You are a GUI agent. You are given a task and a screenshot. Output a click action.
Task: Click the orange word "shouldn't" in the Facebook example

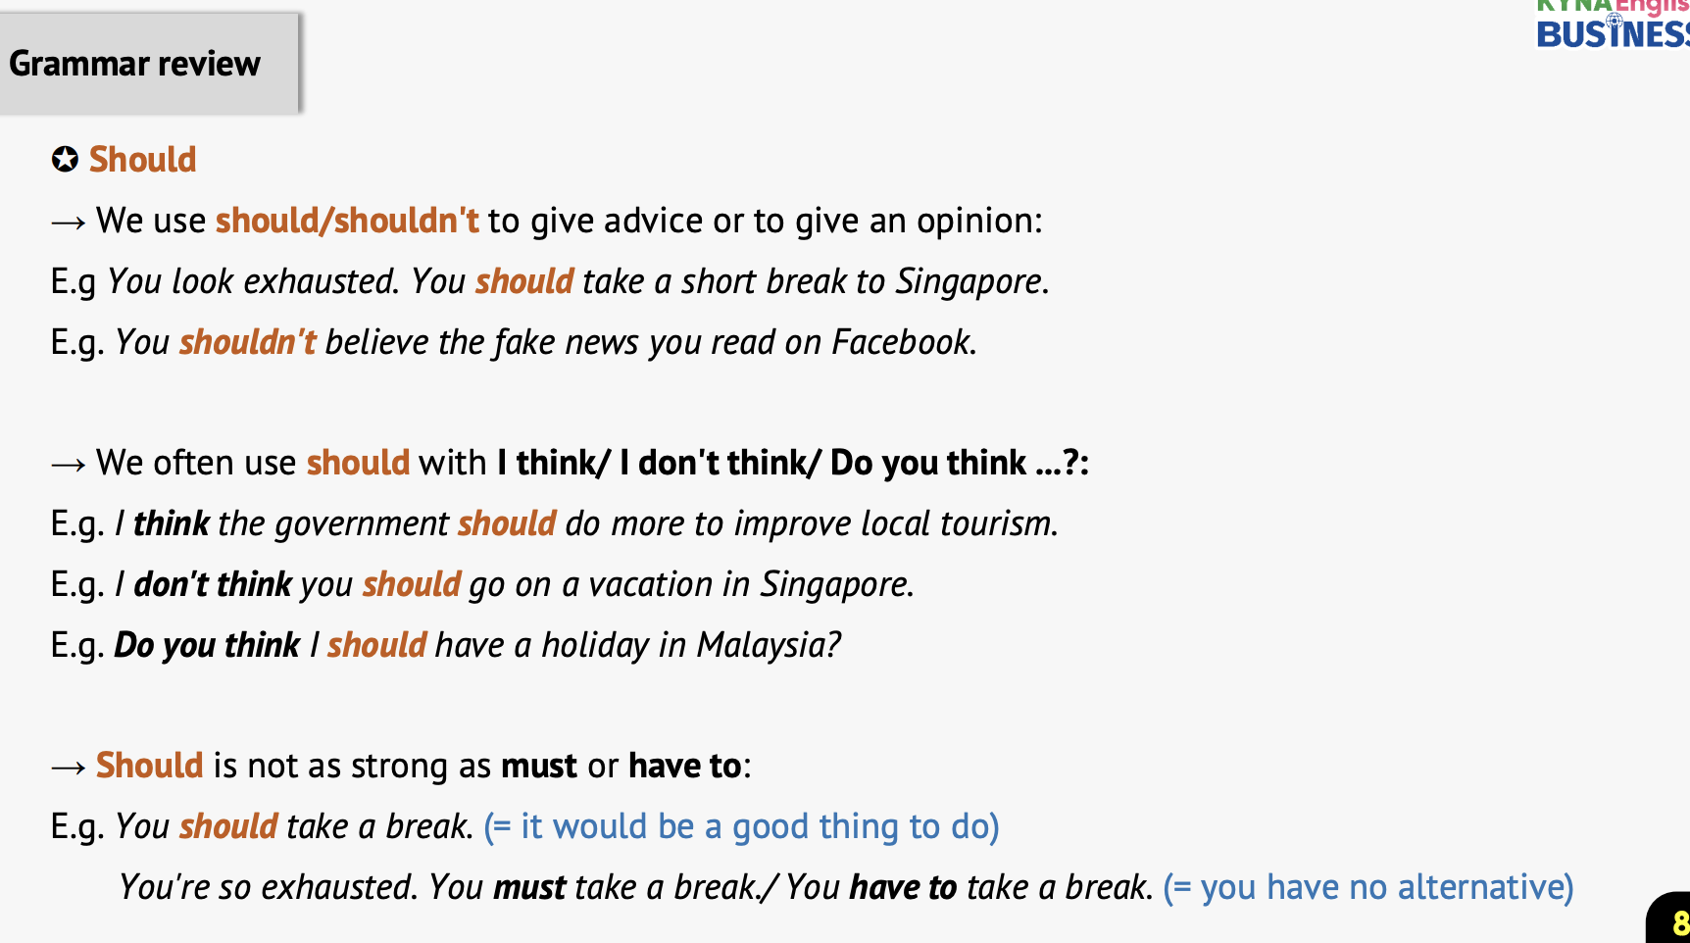click(247, 342)
